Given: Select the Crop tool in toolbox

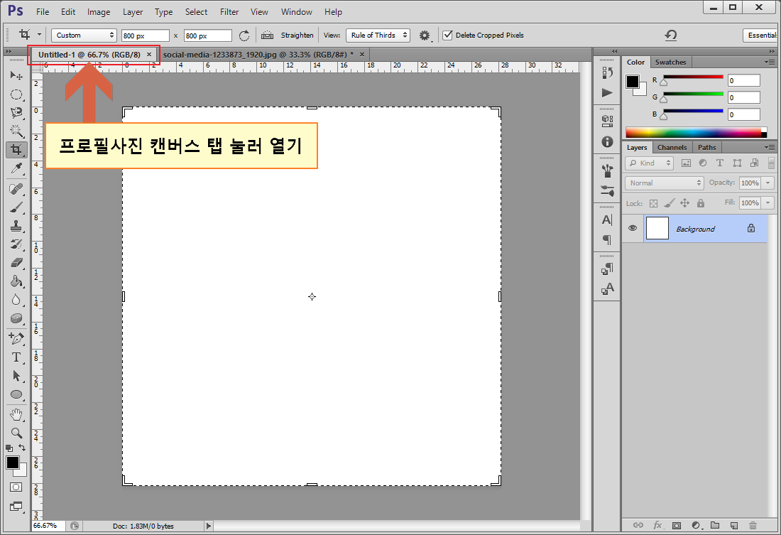Looking at the screenshot, I should (x=16, y=150).
